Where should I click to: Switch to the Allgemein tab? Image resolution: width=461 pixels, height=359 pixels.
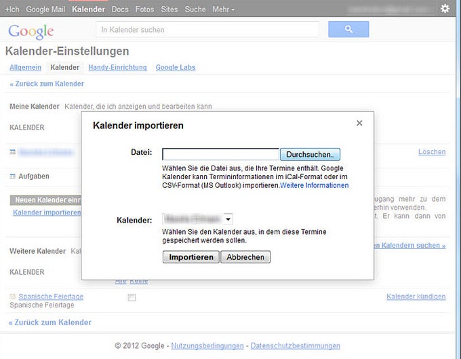click(25, 67)
